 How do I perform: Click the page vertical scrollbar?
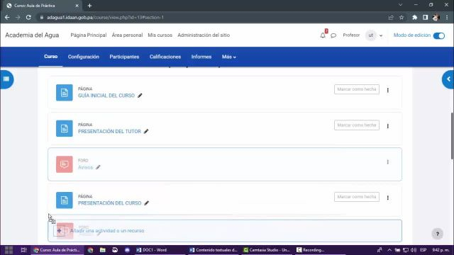[453, 135]
